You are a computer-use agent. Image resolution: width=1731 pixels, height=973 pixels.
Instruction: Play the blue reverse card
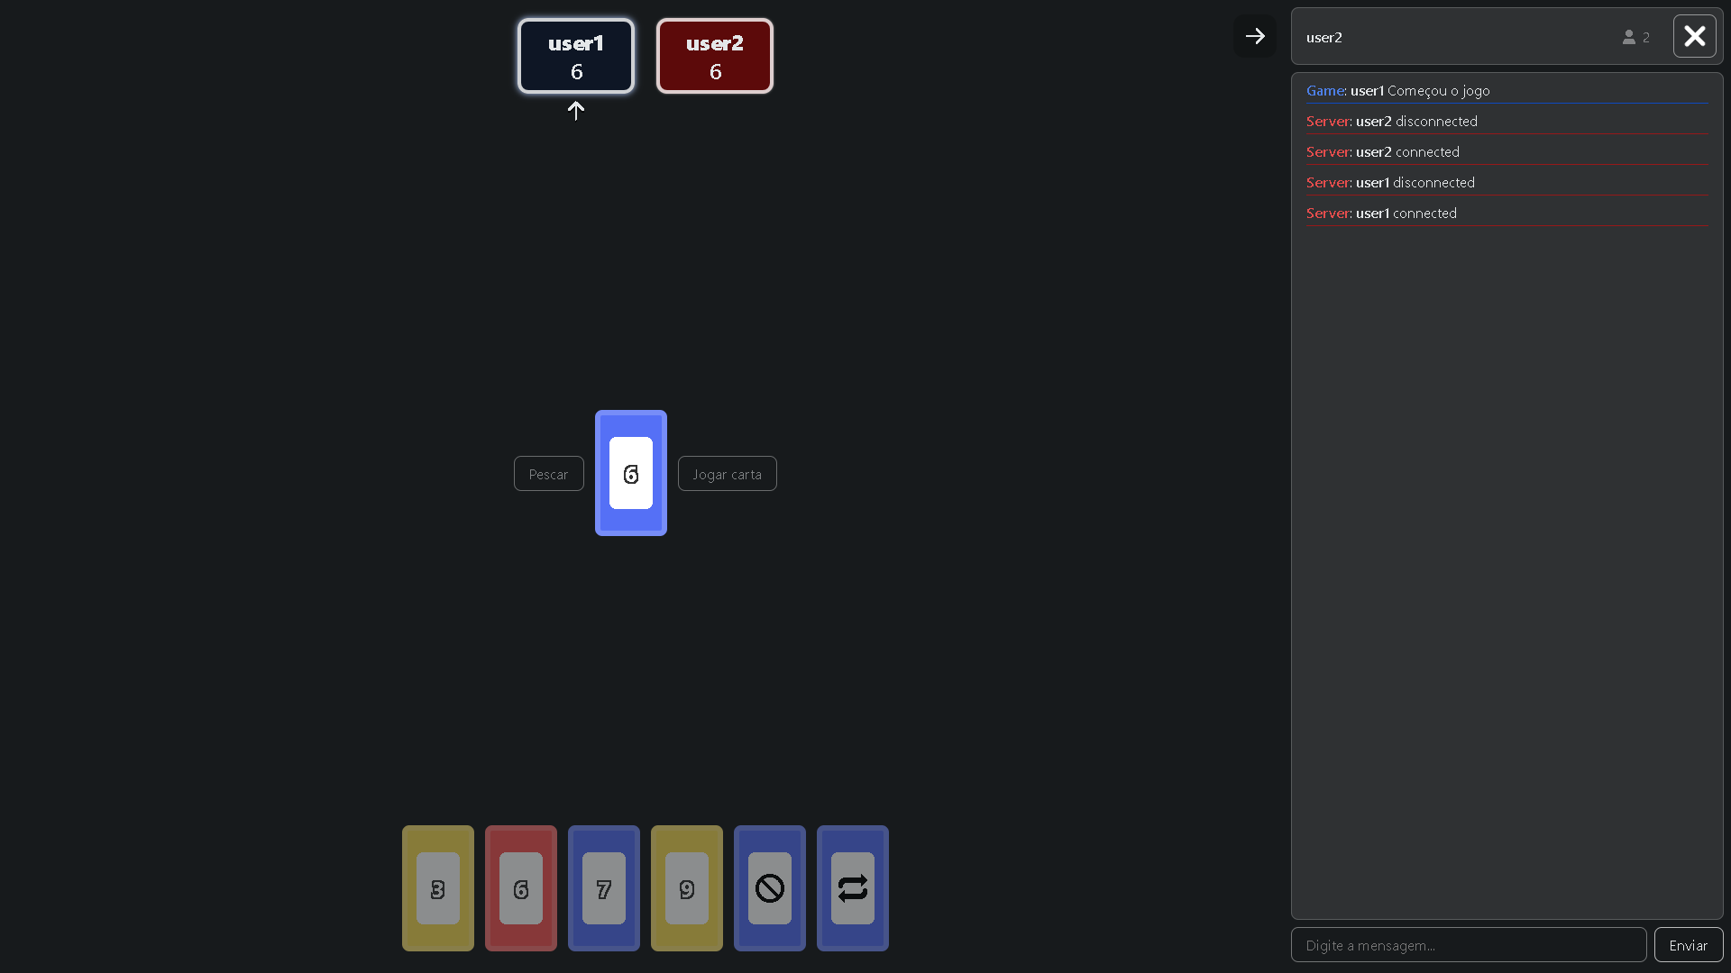click(852, 888)
